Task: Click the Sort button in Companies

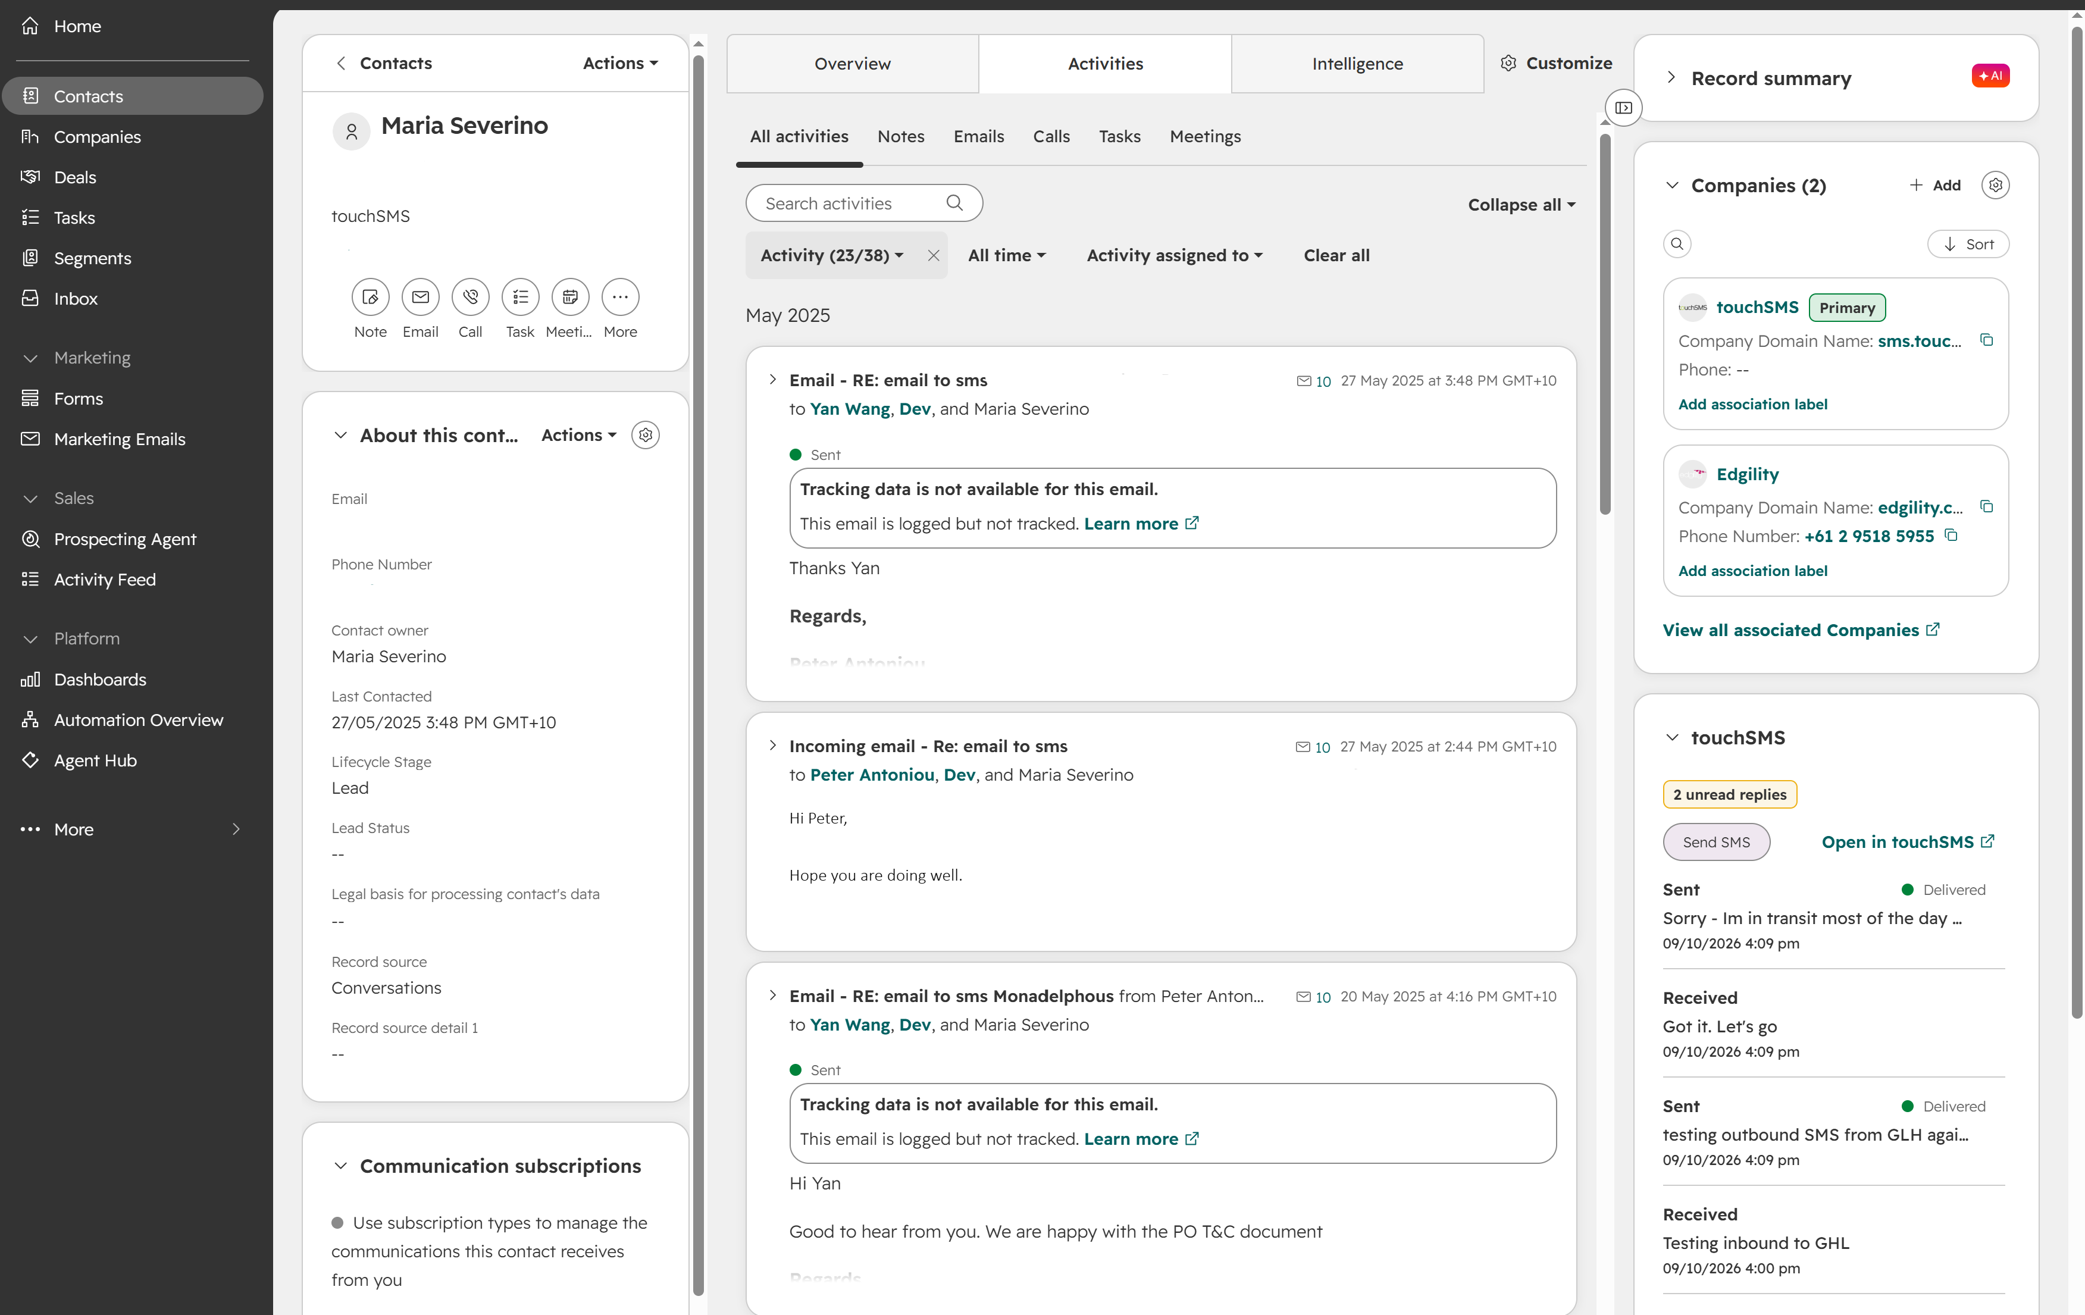Action: coord(1968,244)
